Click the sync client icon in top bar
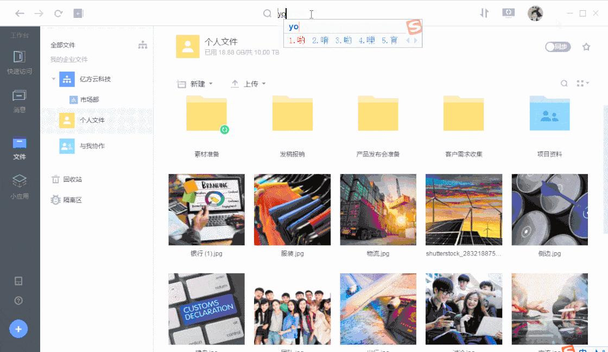608x352 pixels. tap(509, 12)
